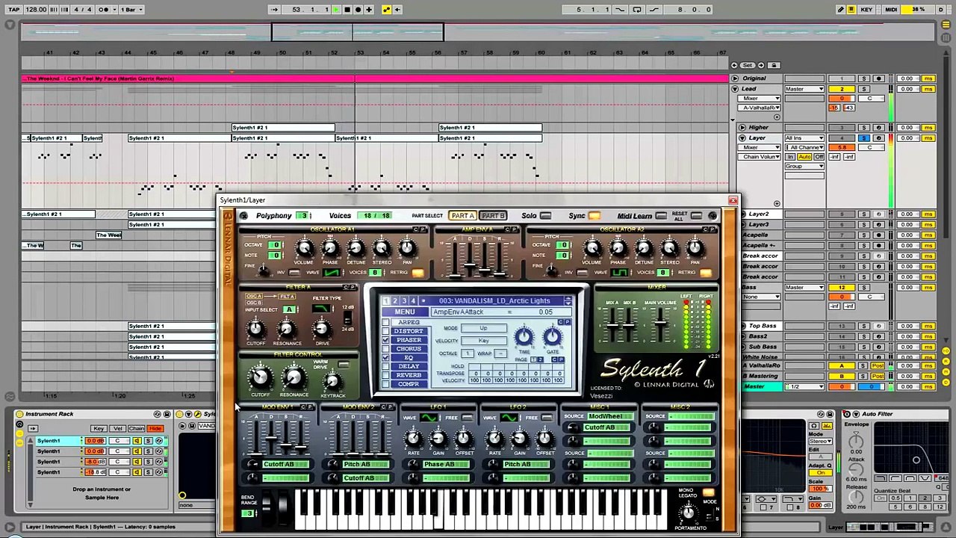Image resolution: width=956 pixels, height=538 pixels.
Task: Toggle the Sylenth1 Solo button
Action: point(545,216)
